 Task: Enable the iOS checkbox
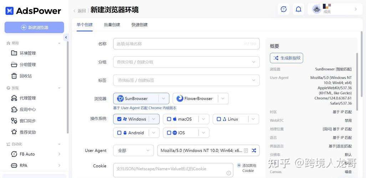pyautogui.click(x=169, y=133)
